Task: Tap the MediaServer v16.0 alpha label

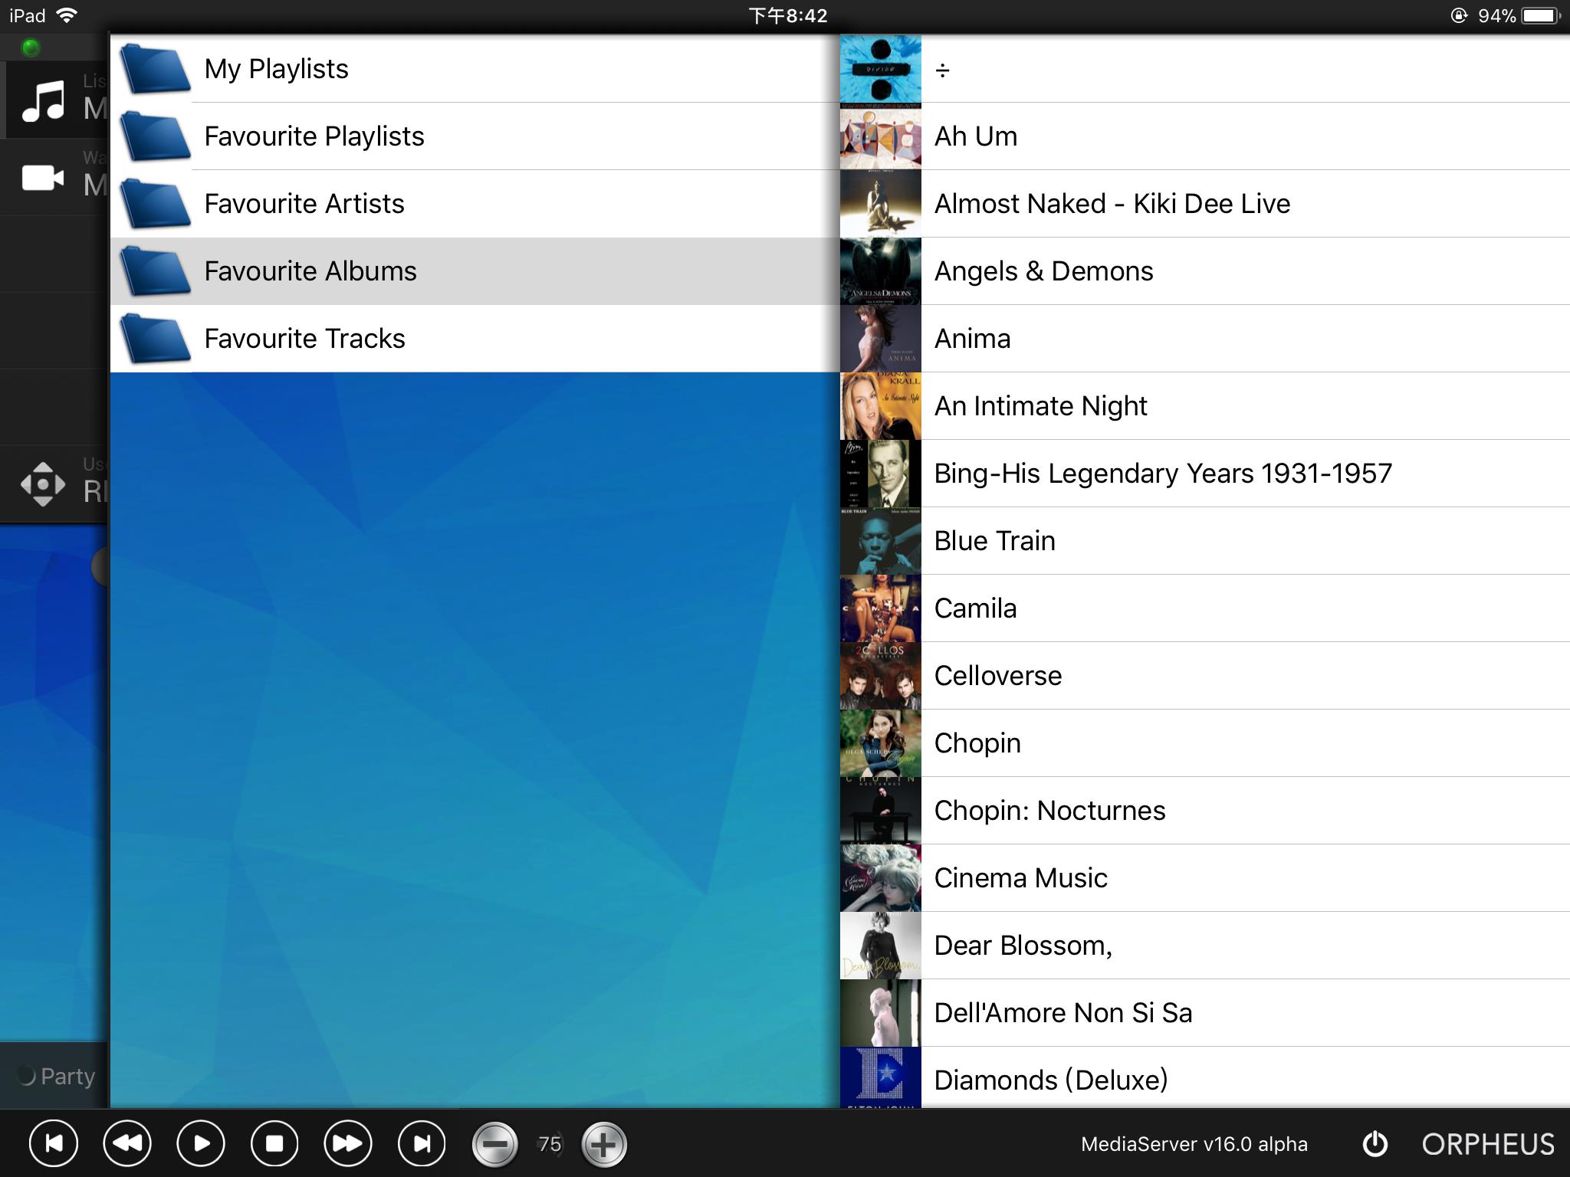Action: (x=1194, y=1145)
